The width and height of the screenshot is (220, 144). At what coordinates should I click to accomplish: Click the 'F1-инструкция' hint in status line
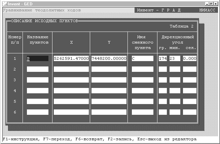pyautogui.click(x=20, y=139)
